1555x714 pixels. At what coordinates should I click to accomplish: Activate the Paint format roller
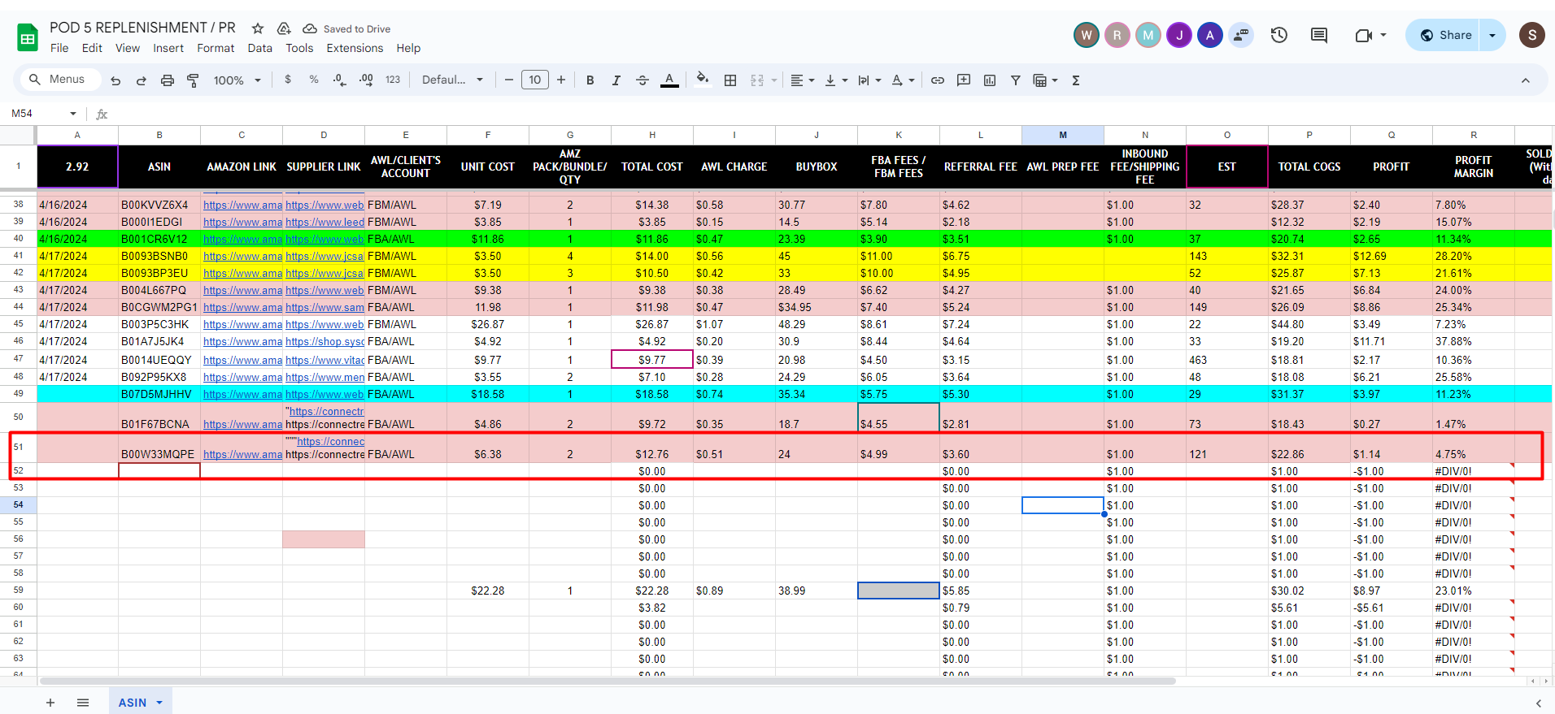tap(194, 80)
